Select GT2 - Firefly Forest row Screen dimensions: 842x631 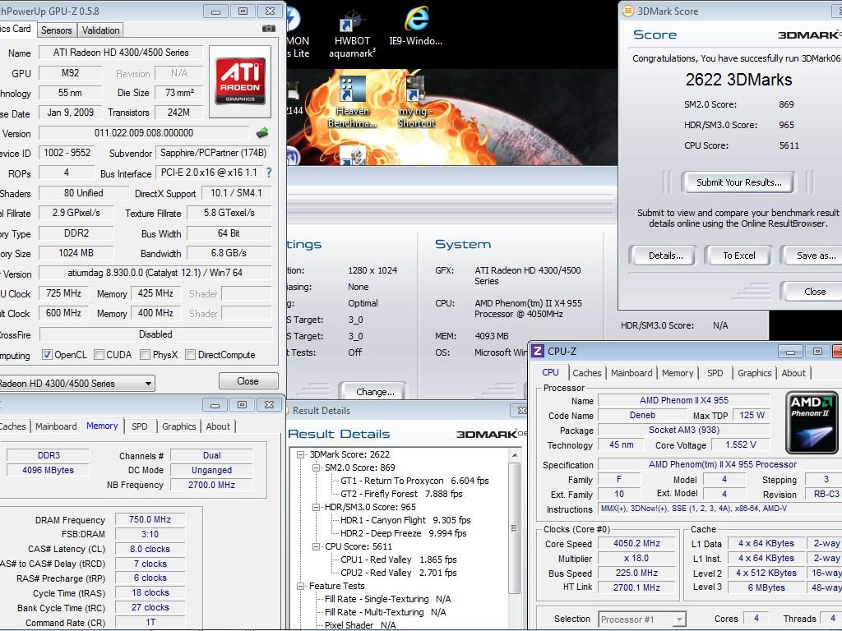point(401,494)
